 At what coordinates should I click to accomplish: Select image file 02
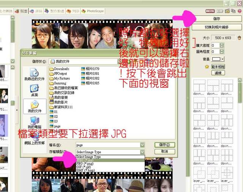(54, 117)
